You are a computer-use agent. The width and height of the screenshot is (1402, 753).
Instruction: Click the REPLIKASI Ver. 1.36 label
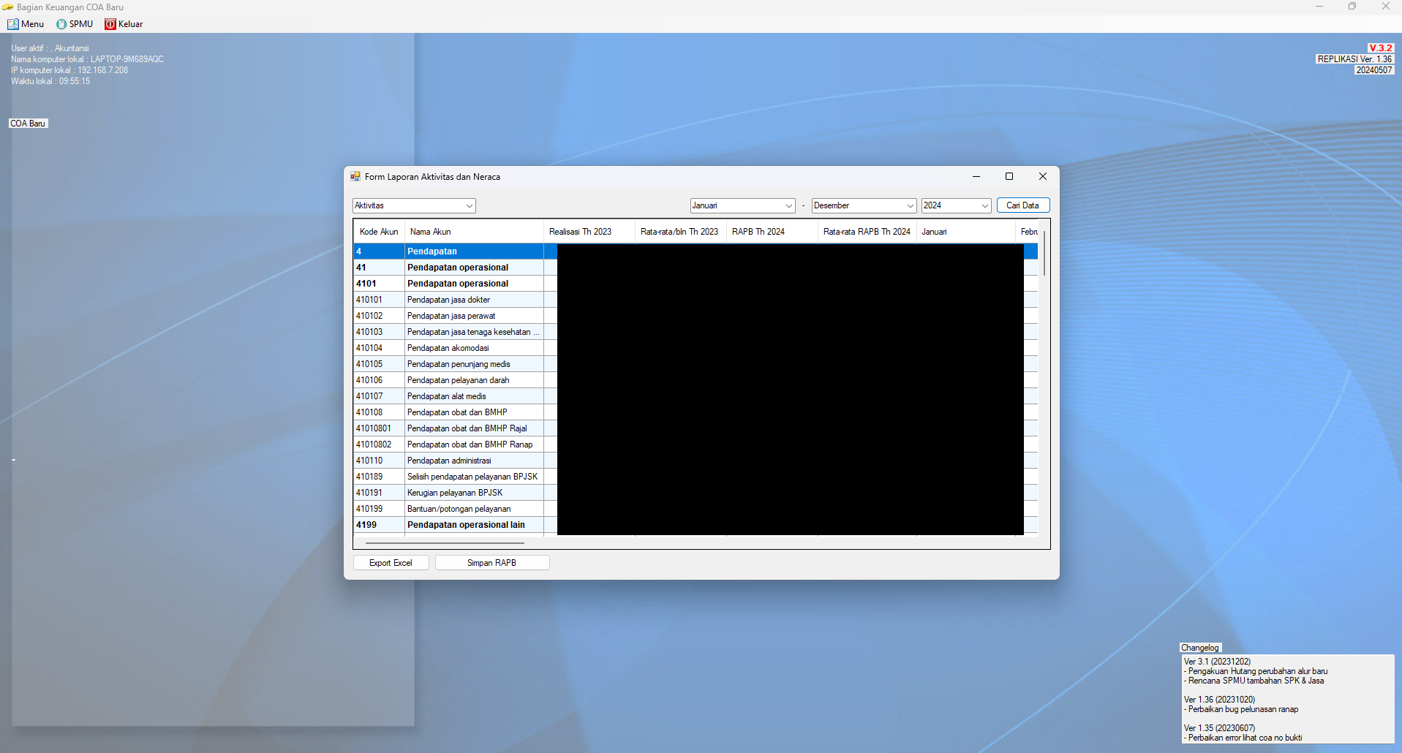(x=1354, y=59)
